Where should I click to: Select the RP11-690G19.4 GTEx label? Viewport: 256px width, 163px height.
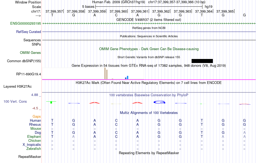tap(28, 74)
